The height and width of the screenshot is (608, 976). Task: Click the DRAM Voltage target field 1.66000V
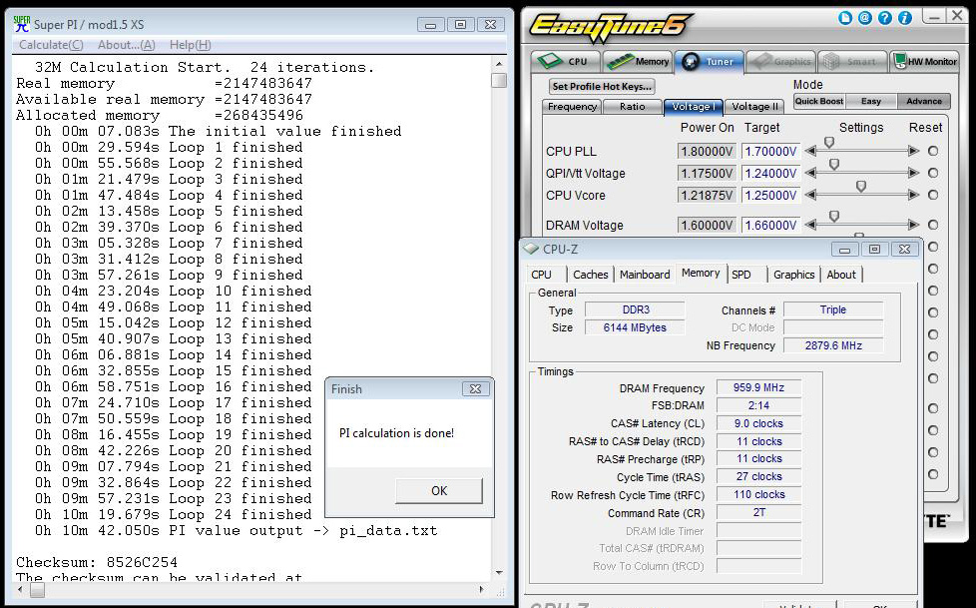[770, 225]
